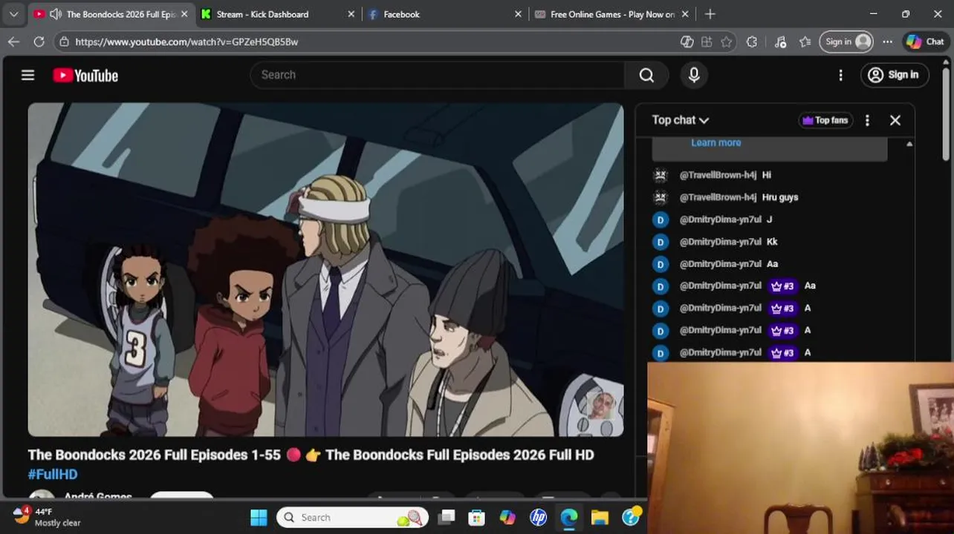
Task: Add page to favorites star icon
Action: coord(727,42)
